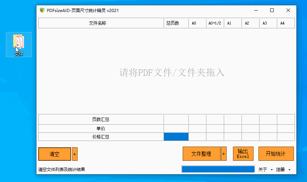Click the blue progress bar
Image resolution: width=307 pixels, height=182 pixels.
pyautogui.click(x=218, y=169)
